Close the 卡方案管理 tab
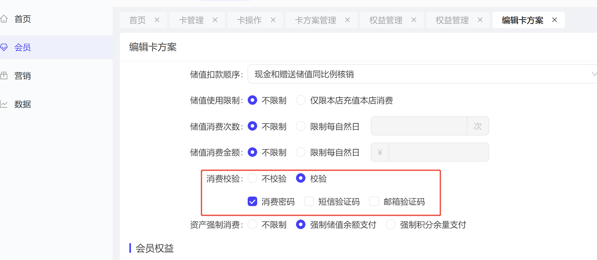The width and height of the screenshot is (597, 260). click(347, 20)
